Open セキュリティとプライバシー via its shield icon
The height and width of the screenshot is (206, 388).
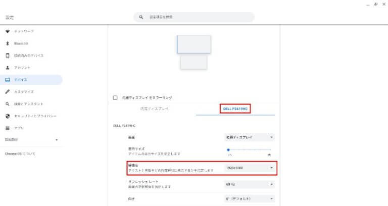(x=8, y=116)
